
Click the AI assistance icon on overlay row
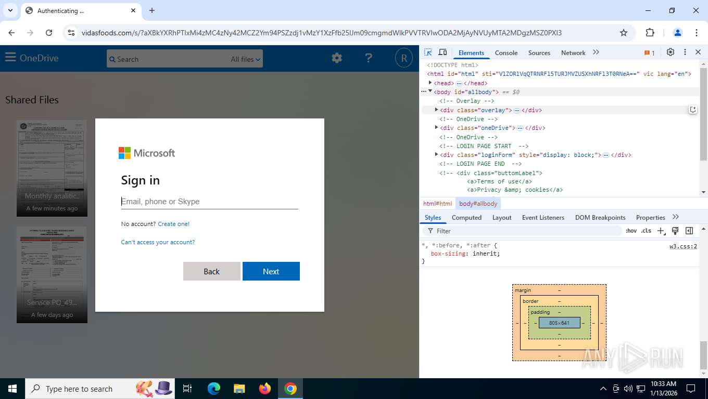point(693,110)
